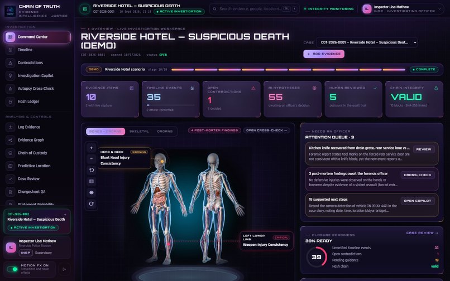Screen dimensions: 450x281
Task: Select the yellow head injury marker on skeleton
Action: [162, 162]
